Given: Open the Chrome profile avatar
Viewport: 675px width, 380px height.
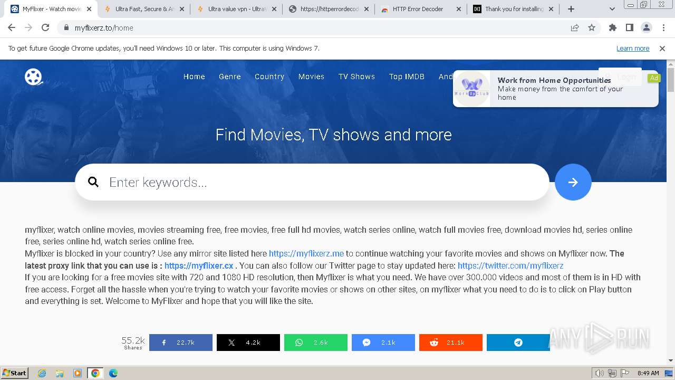Looking at the screenshot, I should coord(647,27).
